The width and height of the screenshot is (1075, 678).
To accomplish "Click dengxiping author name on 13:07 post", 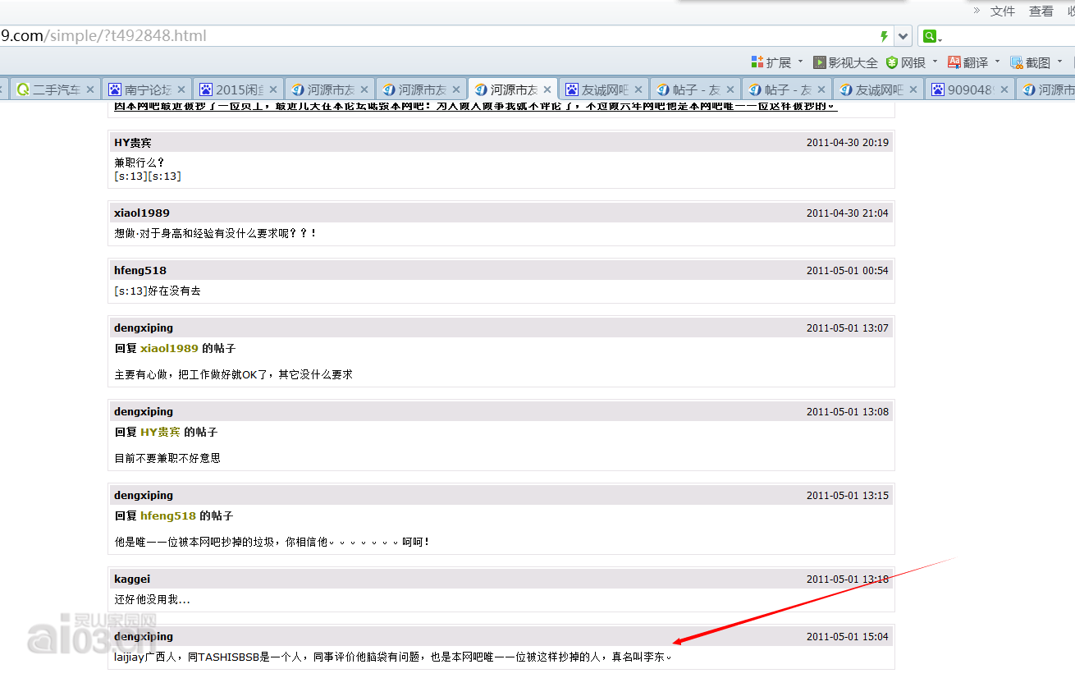I will pyautogui.click(x=144, y=328).
